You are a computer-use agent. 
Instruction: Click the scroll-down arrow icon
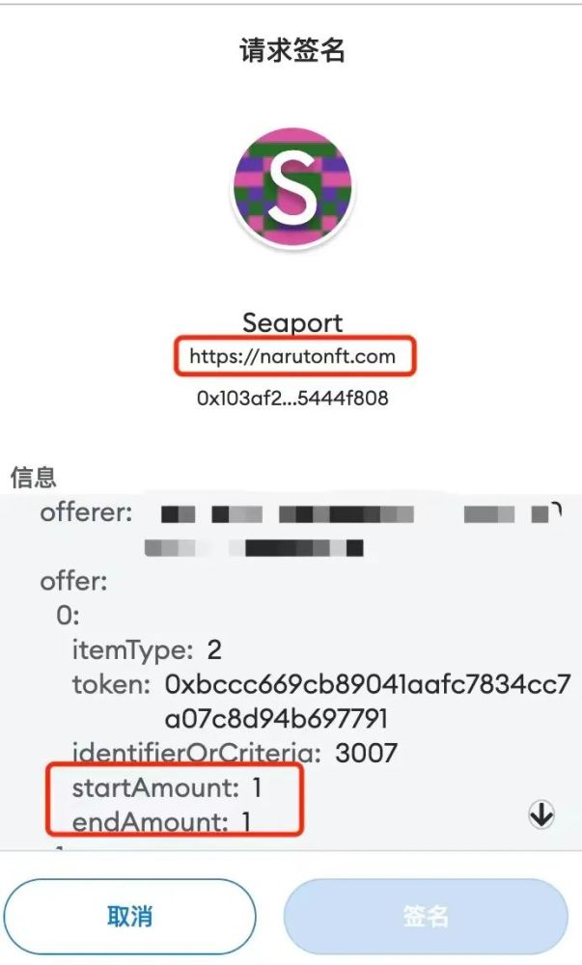(541, 814)
